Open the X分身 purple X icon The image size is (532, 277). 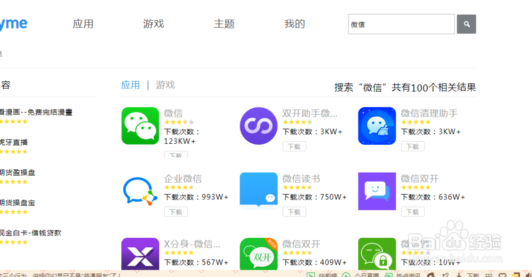(140, 254)
